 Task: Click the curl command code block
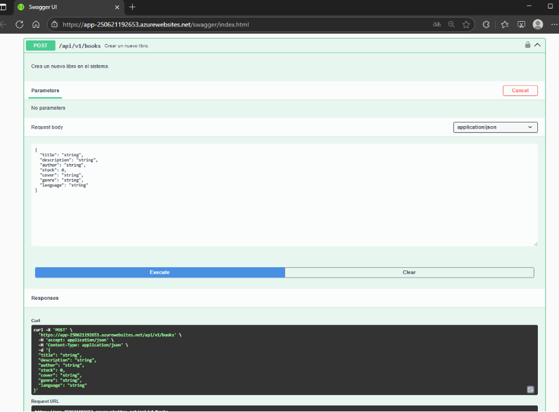(284, 360)
